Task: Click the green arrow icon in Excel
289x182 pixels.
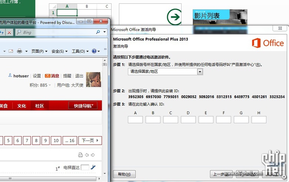Action: point(174,17)
